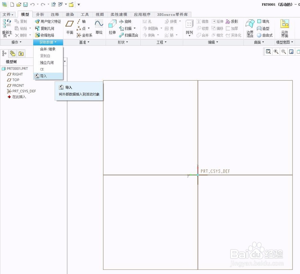Screen dimensions: 300x274
Task: Click Copy Geometry (复制几何)
Action: pos(45,28)
